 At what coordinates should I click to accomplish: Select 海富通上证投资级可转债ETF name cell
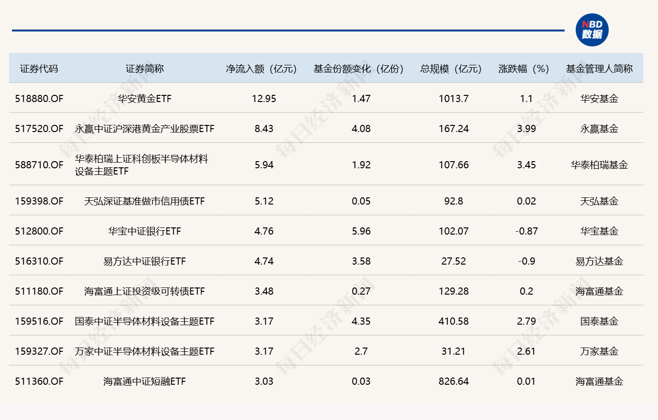pyautogui.click(x=144, y=291)
